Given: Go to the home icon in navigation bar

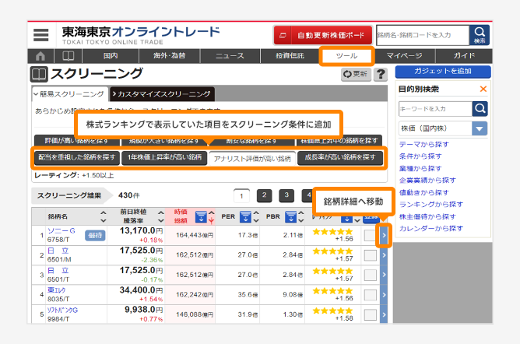Looking at the screenshot, I should coord(40,56).
